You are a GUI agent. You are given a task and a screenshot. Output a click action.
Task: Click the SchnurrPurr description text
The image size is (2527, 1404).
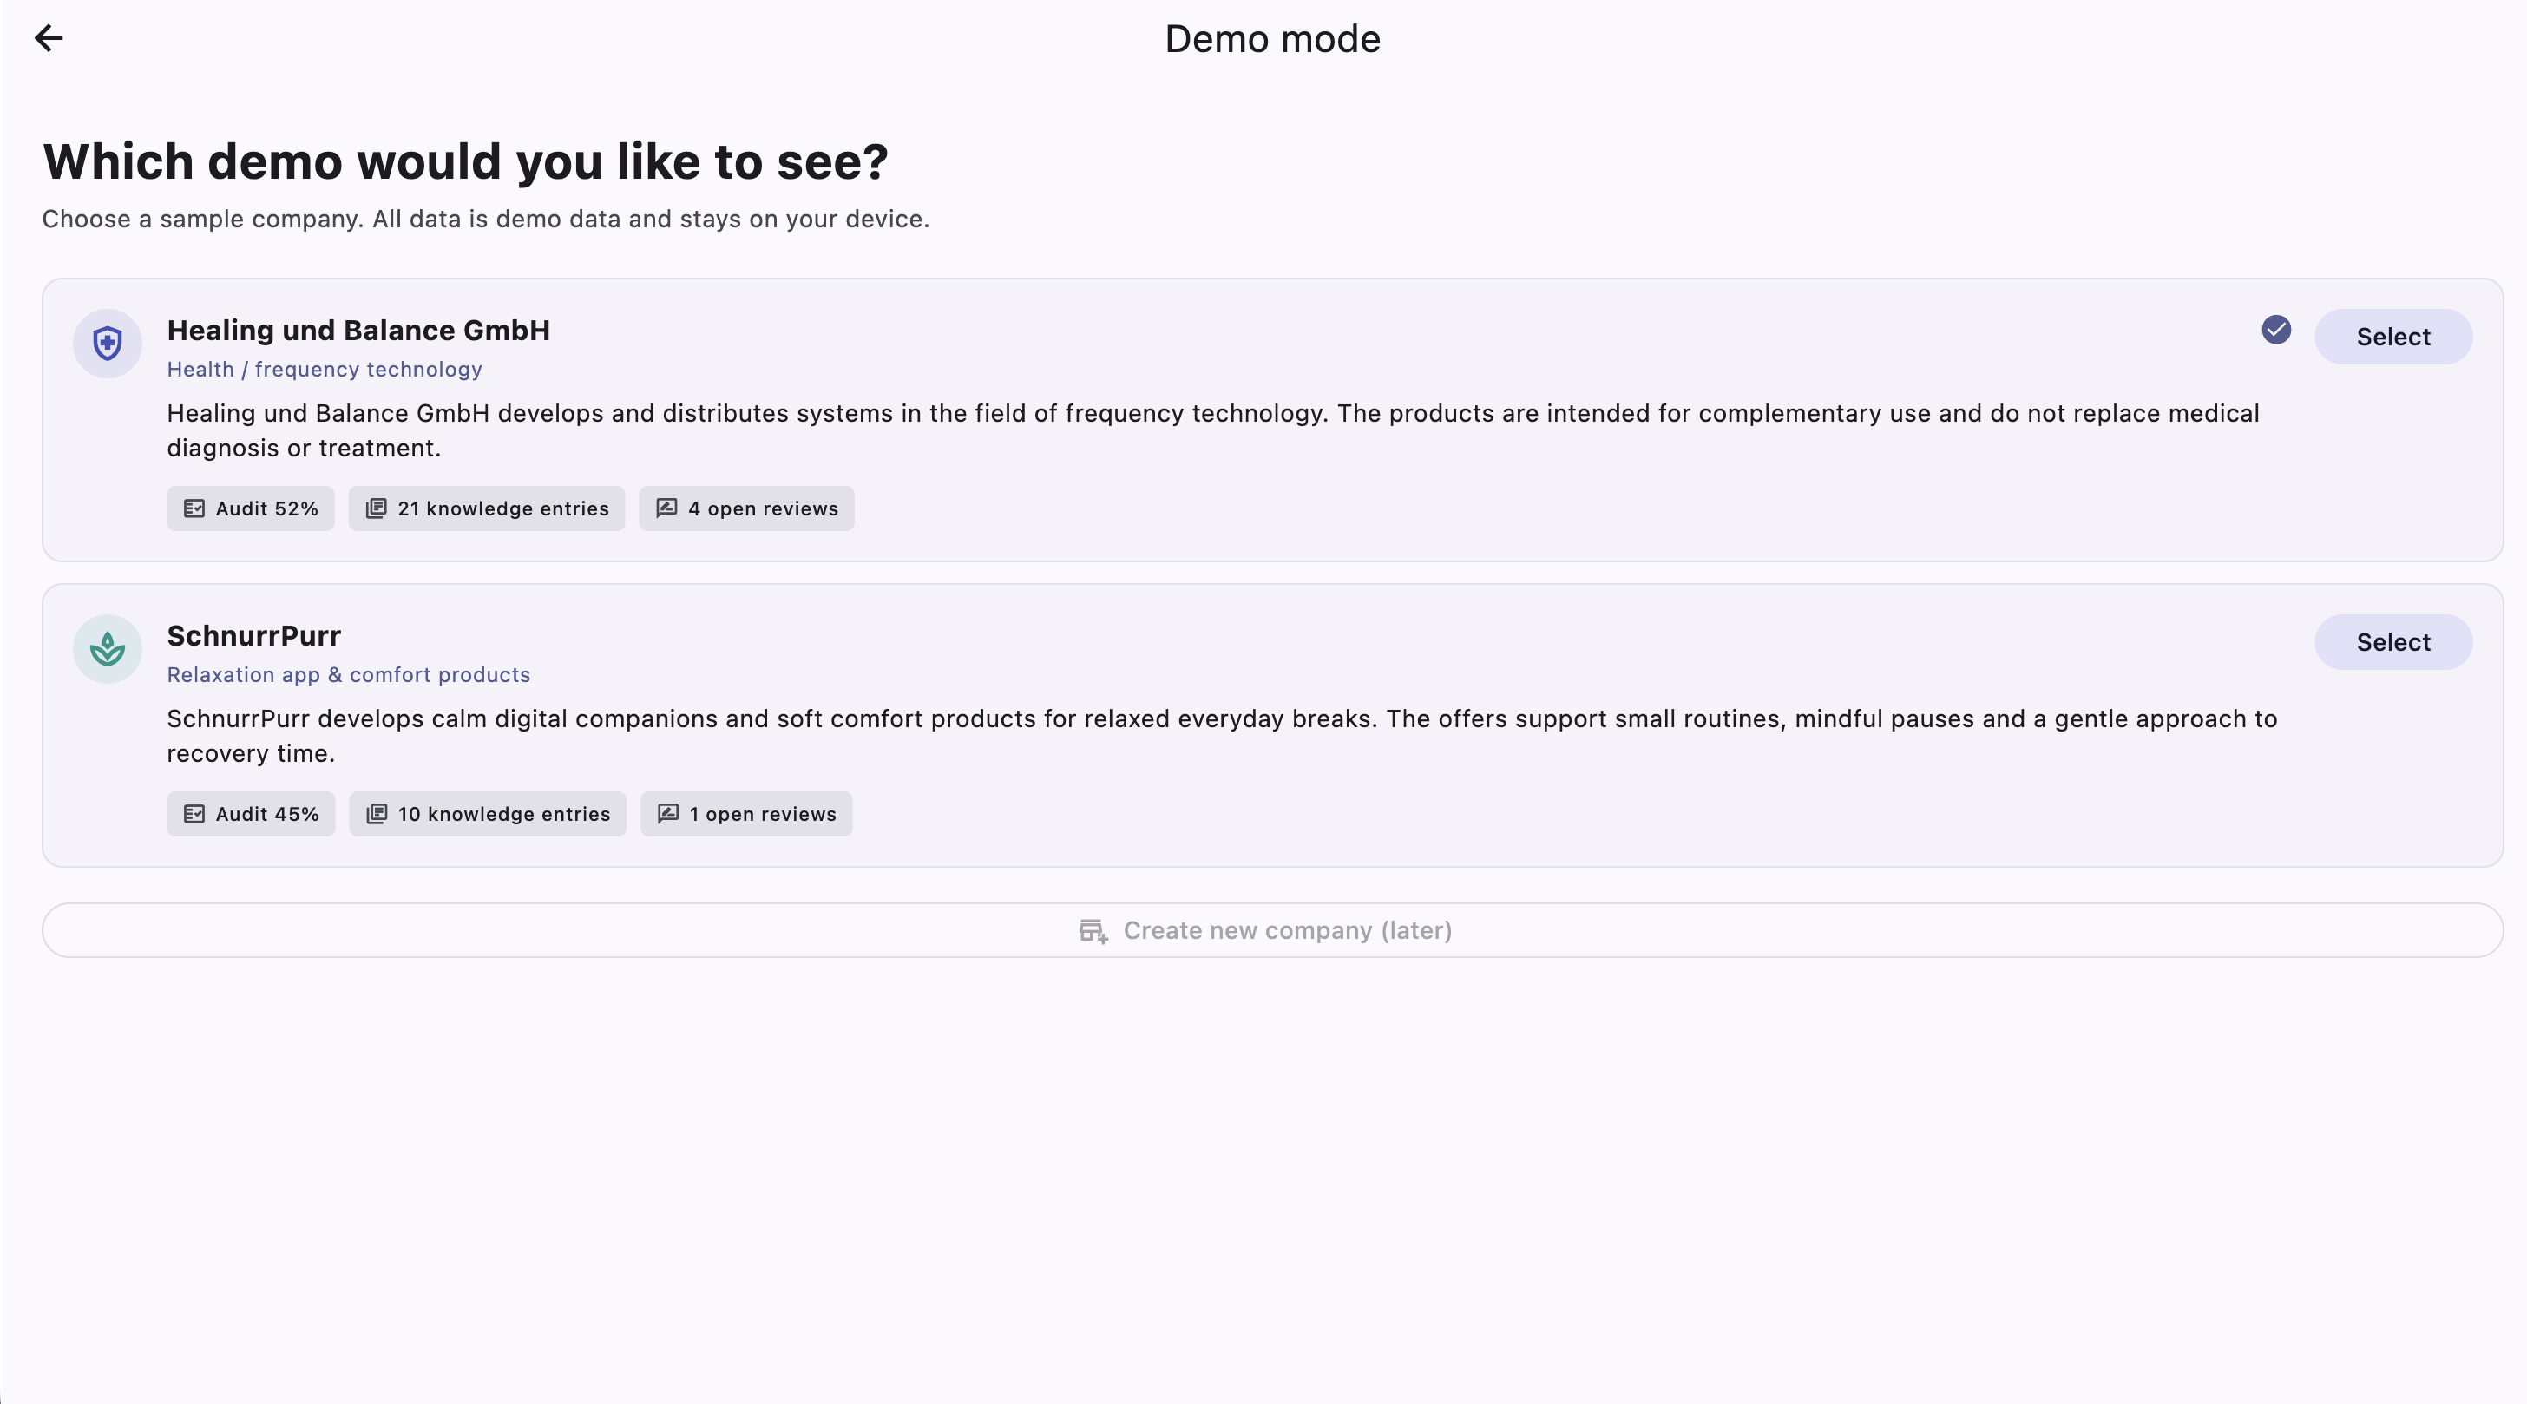coord(1221,736)
